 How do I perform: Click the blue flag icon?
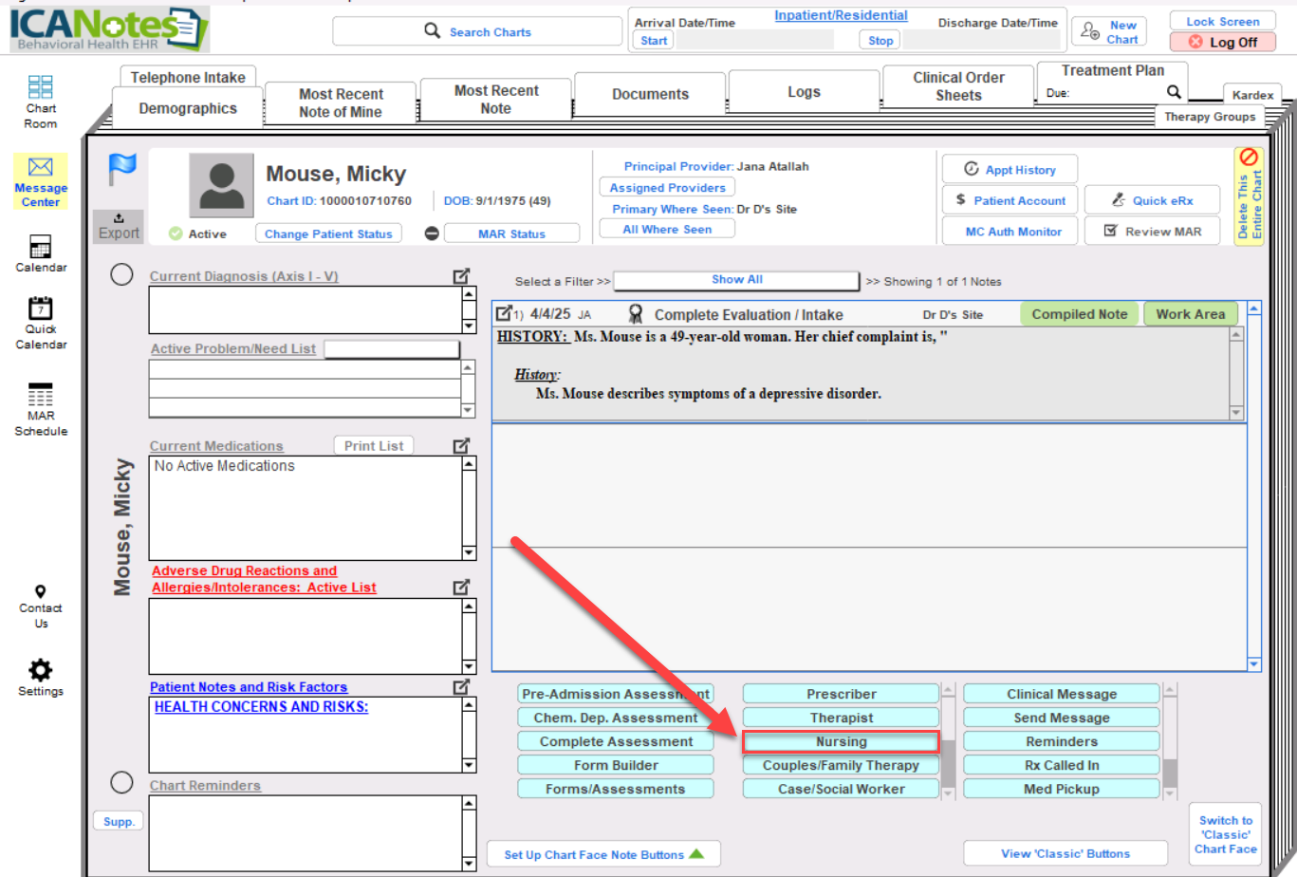coord(122,169)
